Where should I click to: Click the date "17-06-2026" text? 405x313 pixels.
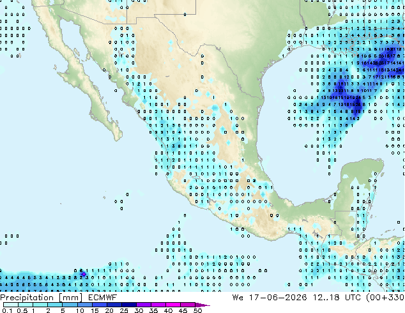click(278, 298)
